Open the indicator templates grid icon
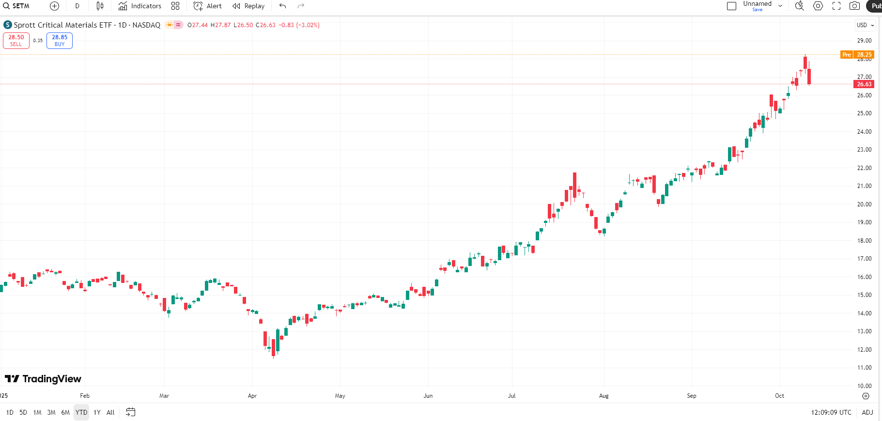882x421 pixels. [x=175, y=6]
